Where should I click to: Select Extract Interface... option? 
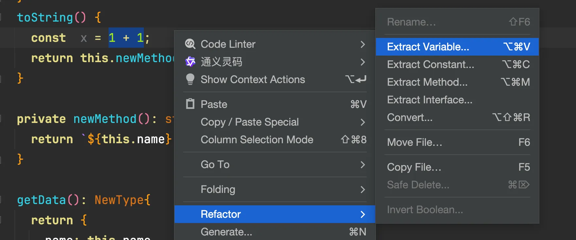click(x=430, y=100)
